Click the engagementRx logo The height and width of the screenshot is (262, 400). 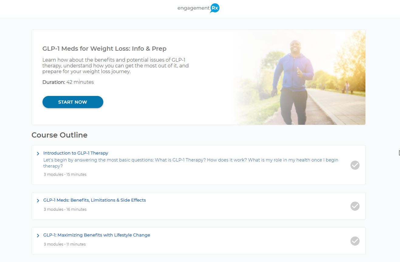[x=198, y=8]
